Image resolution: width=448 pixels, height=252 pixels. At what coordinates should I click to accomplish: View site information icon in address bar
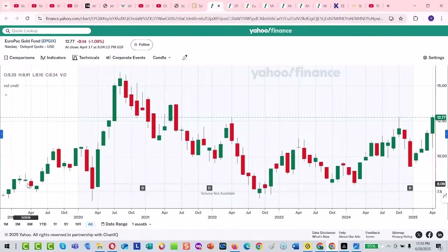click(40, 19)
